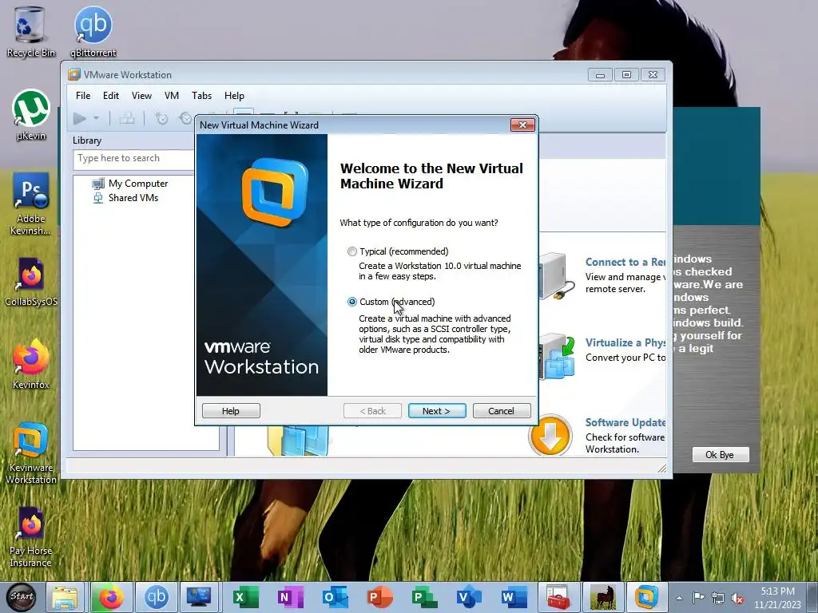Screen dimensions: 818x613
Task: Select the Typical (recommended) radio button
Action: click(x=352, y=251)
